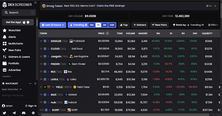Click the Yield Token coin avatar

[x=75, y=87]
